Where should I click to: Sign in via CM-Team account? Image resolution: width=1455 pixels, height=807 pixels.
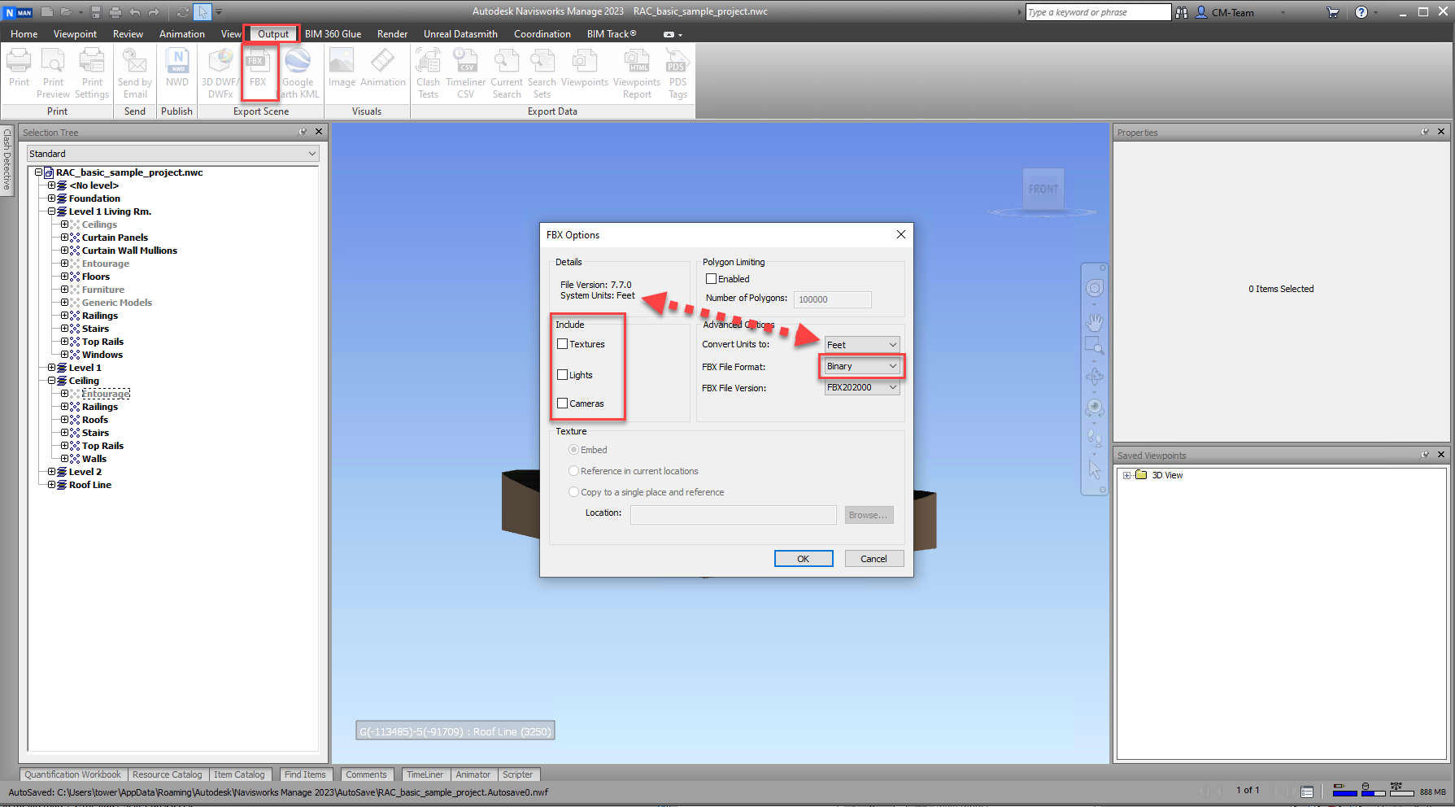click(x=1232, y=12)
